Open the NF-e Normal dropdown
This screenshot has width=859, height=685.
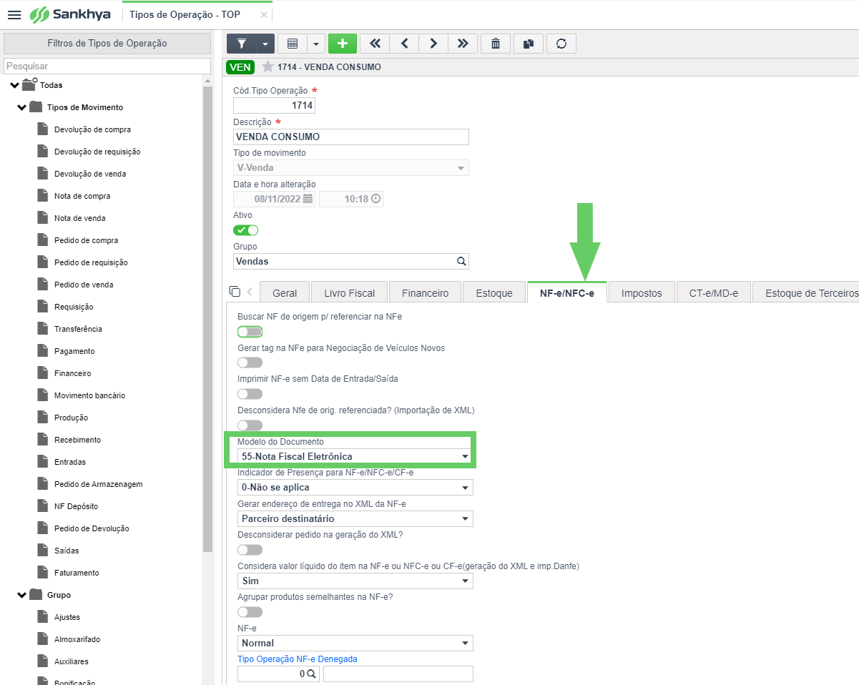tap(355, 643)
